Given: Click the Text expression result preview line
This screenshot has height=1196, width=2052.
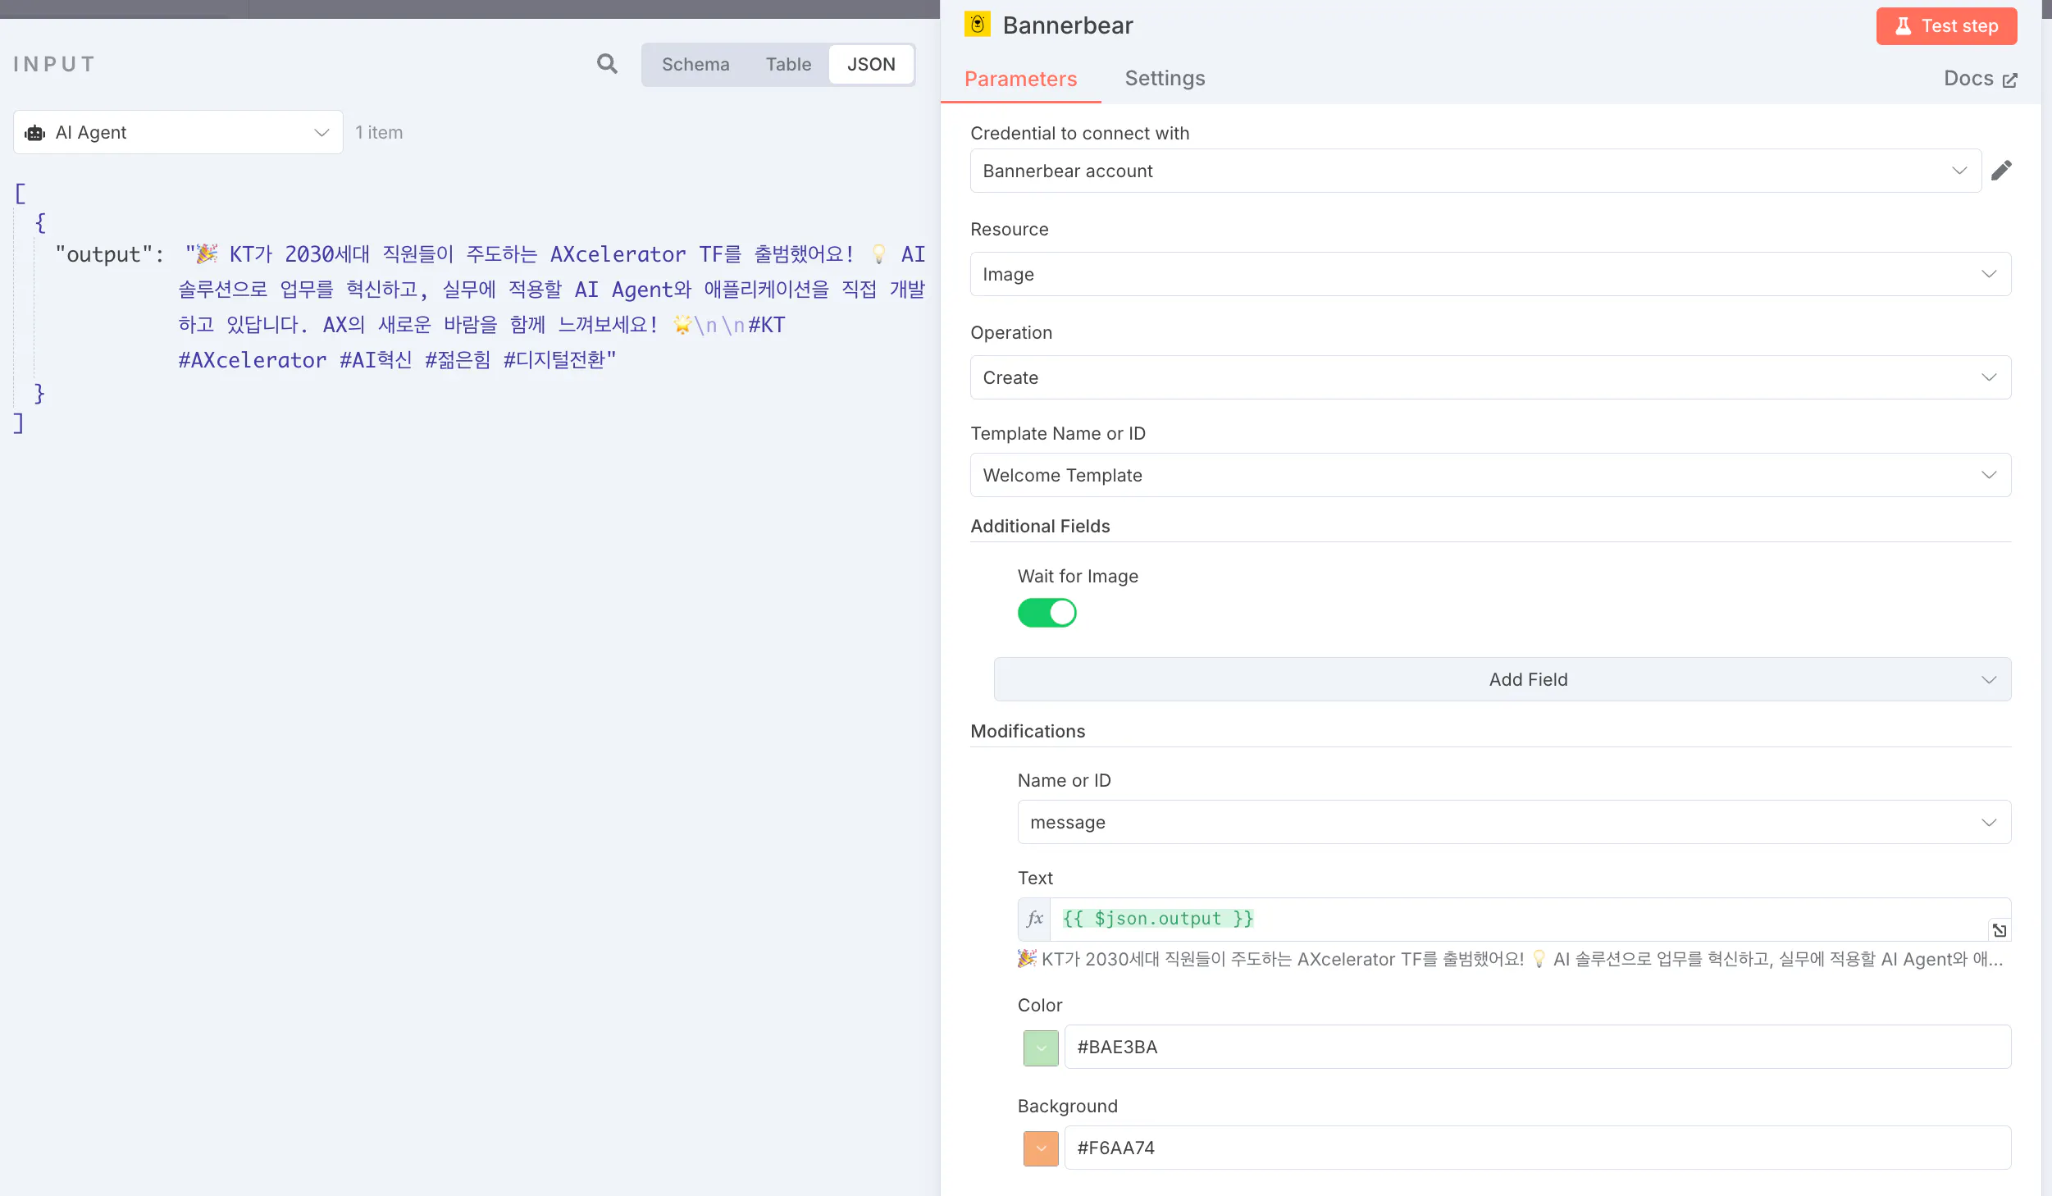Looking at the screenshot, I should point(1510,959).
